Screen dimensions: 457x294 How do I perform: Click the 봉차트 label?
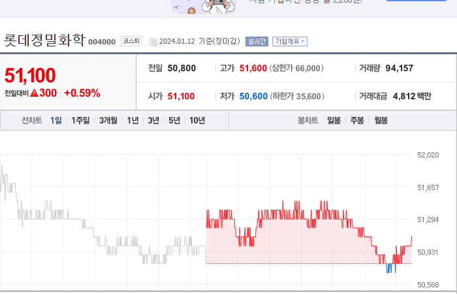coord(307,120)
